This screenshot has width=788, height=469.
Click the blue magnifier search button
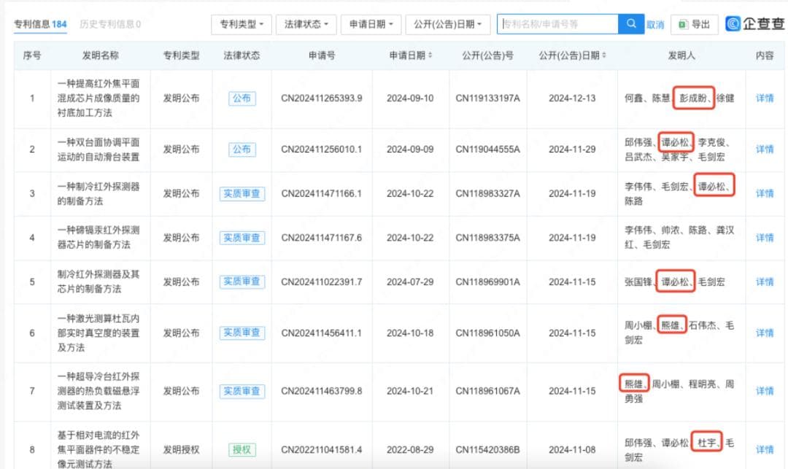[630, 24]
